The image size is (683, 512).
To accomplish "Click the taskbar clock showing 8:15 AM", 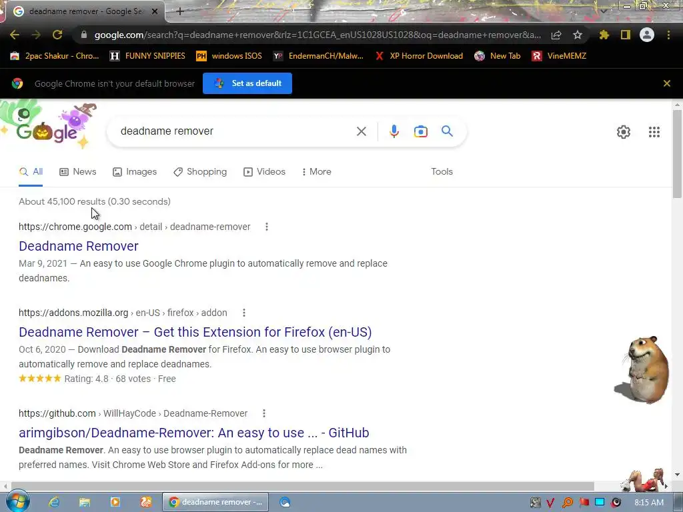I will click(x=648, y=503).
